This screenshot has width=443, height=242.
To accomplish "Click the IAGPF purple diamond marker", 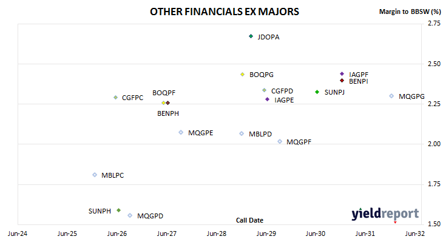I will coord(342,74).
